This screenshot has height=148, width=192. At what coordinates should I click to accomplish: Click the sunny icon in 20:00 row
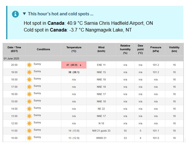(x=29, y=65)
